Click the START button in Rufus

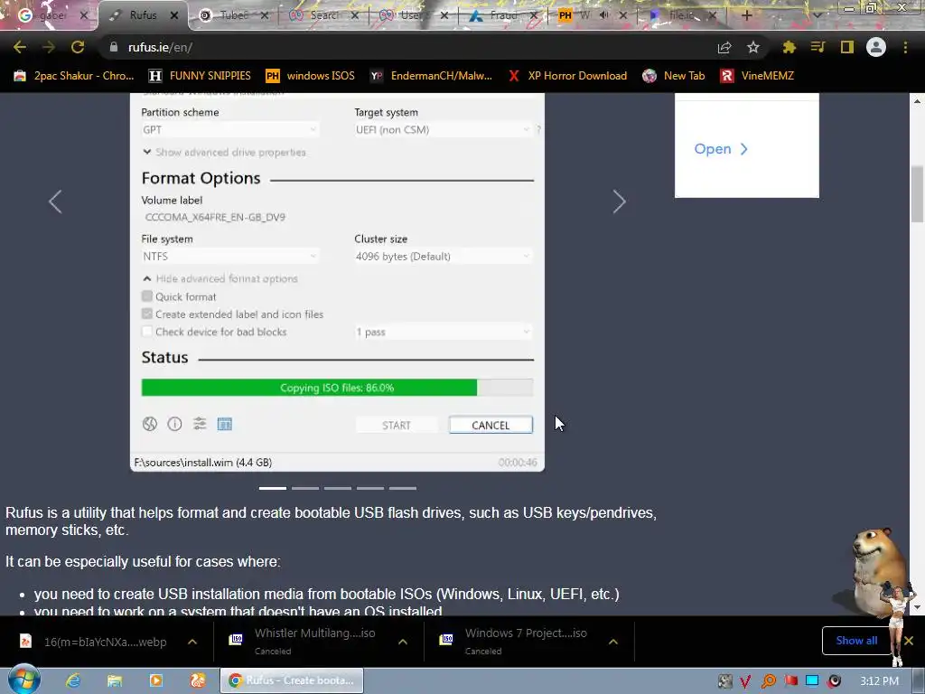click(397, 425)
